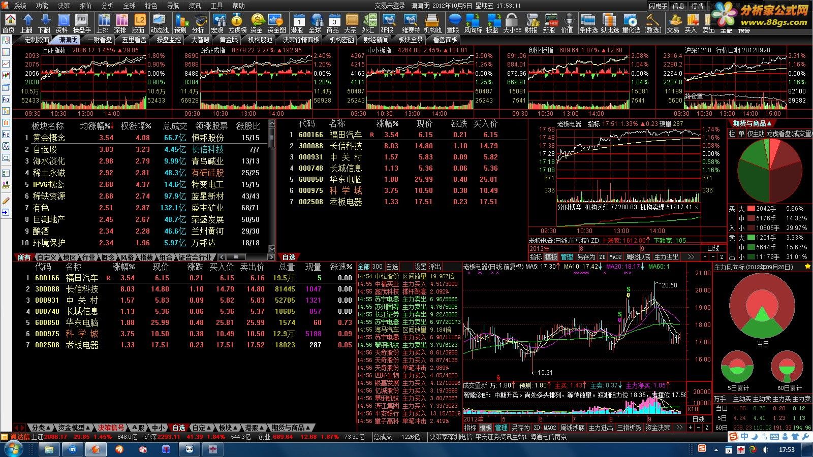Click the 大宗 bulk trade icon
Viewport: 813px width, 457px height.
point(351,23)
